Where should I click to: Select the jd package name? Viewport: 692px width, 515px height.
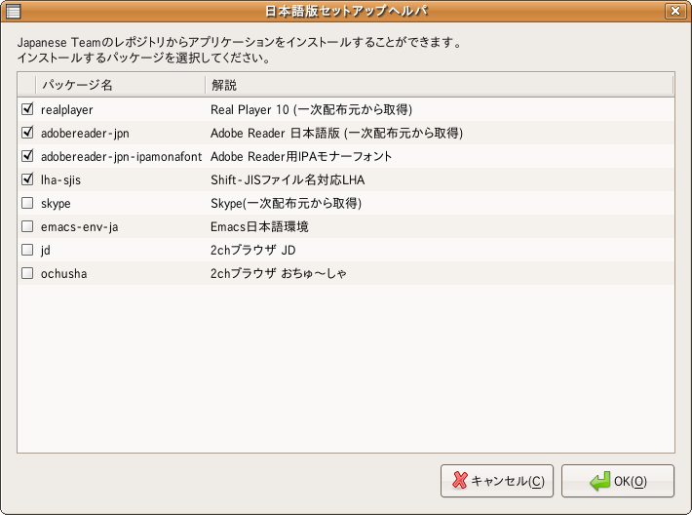[x=45, y=251]
